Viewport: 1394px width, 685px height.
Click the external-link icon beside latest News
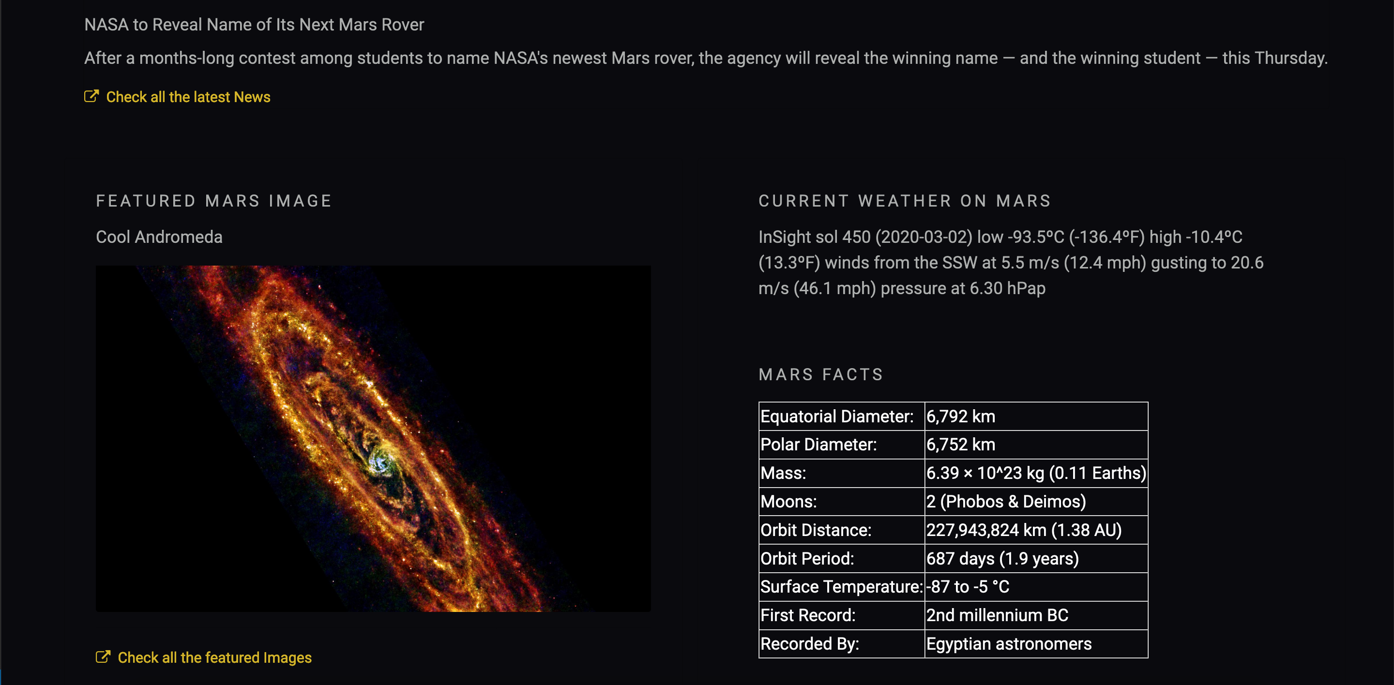point(91,96)
